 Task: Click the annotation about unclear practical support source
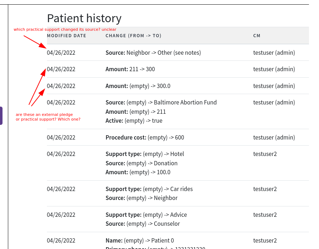click(x=65, y=29)
